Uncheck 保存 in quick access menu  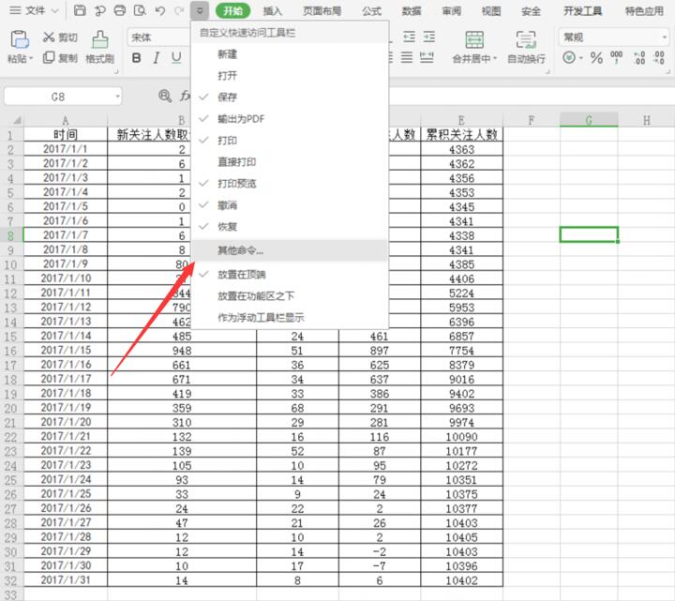point(290,98)
